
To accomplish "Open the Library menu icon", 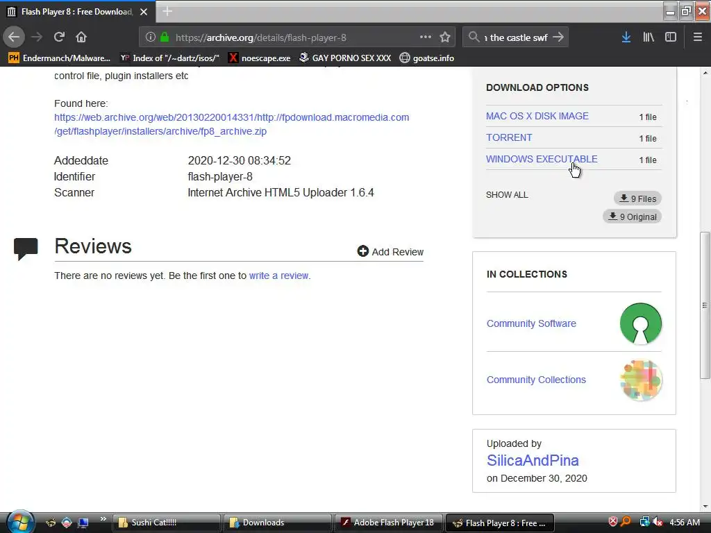I will coord(649,37).
